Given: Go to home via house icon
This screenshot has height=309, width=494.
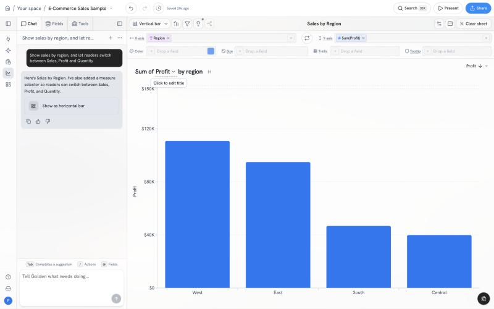Looking at the screenshot, I should (7, 8).
